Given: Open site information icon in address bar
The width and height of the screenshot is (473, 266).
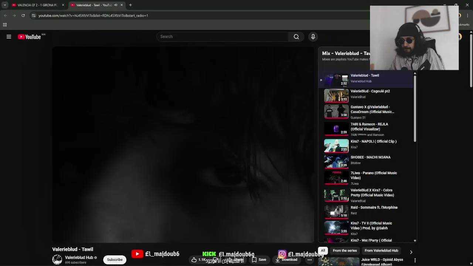Looking at the screenshot, I should 34,16.
